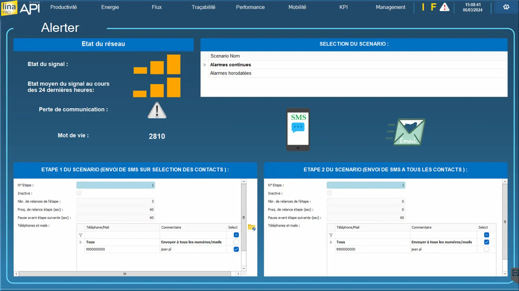Click the yellow F indicator in header
519x291 pixels.
(433, 7)
